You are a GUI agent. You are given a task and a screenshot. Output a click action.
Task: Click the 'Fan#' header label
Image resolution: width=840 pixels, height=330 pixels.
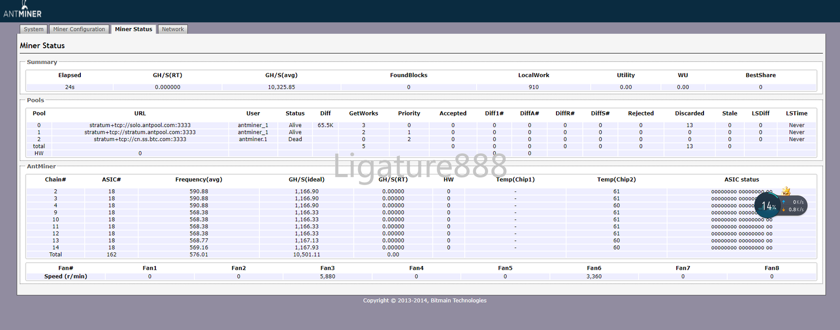click(x=66, y=268)
